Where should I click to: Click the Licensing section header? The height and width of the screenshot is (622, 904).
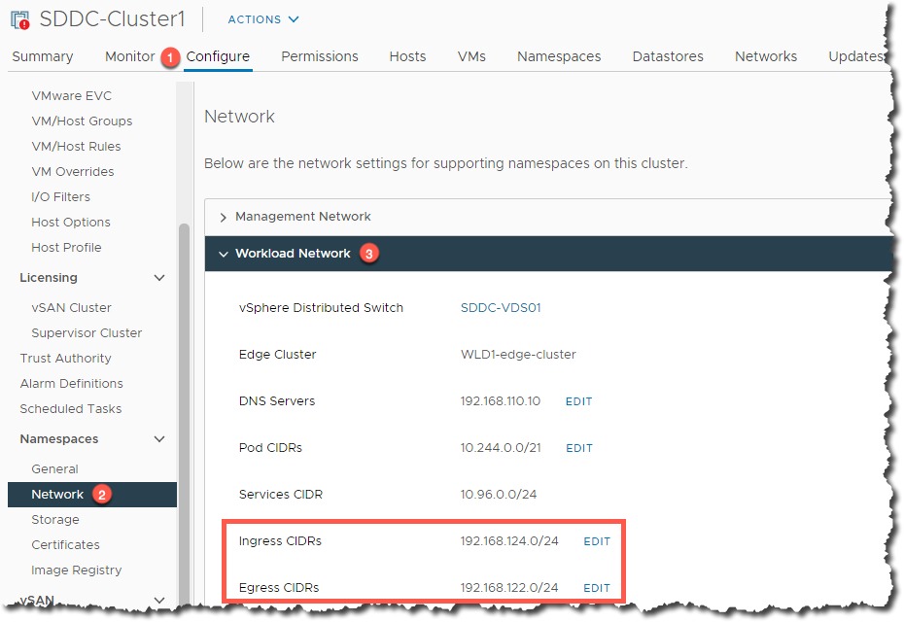49,278
